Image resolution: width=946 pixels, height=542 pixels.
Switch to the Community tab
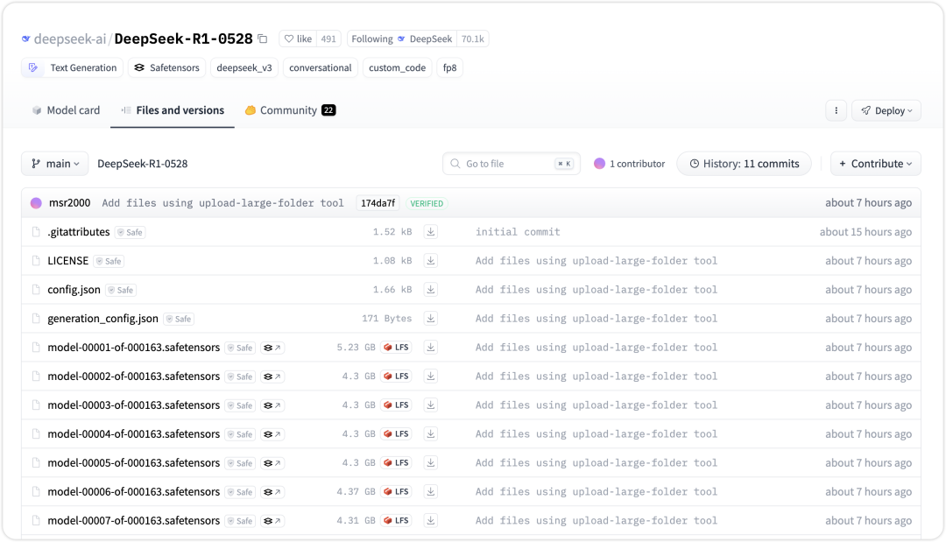pyautogui.click(x=290, y=110)
